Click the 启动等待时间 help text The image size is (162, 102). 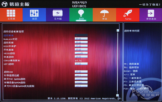(x=132, y=31)
